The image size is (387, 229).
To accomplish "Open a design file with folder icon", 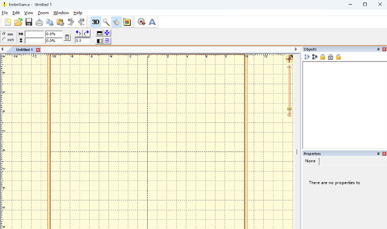I will [18, 22].
